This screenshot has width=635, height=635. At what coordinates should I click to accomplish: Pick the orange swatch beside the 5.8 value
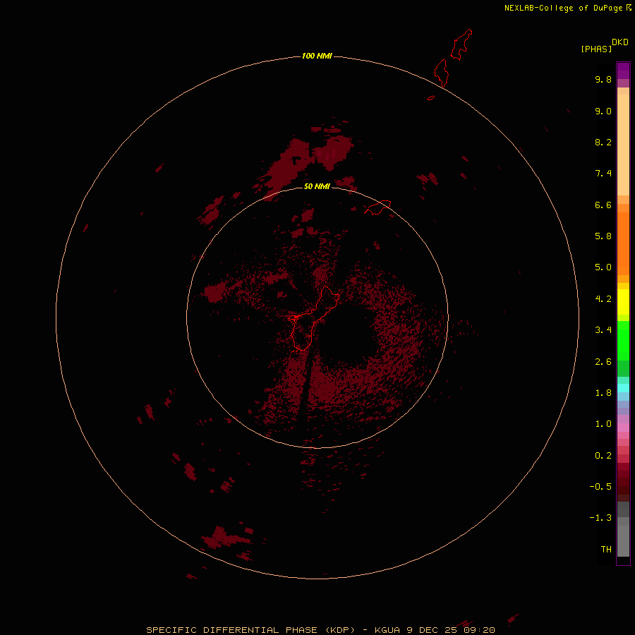tap(623, 236)
